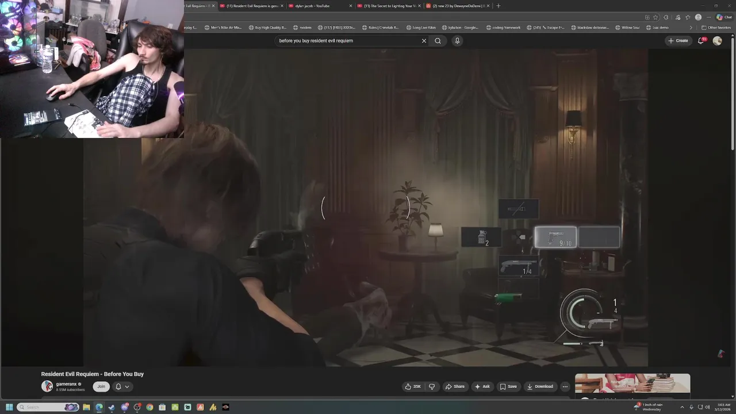Viewport: 736px width, 414px height.
Task: Share the Resident Evil Requiem video
Action: (455, 386)
